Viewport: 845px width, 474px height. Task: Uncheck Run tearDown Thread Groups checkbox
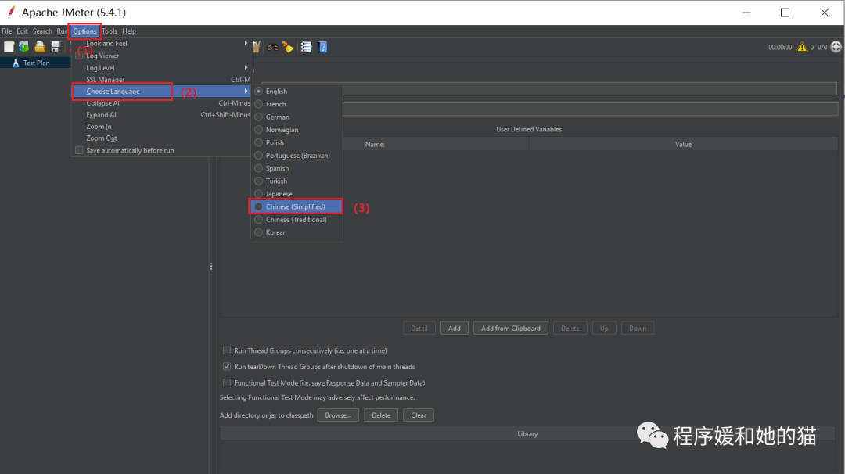(x=227, y=366)
